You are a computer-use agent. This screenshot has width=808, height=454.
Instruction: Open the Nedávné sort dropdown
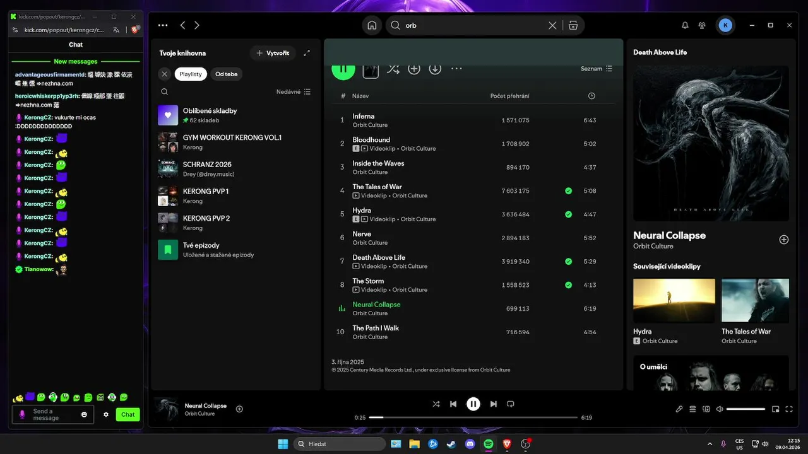pos(293,91)
